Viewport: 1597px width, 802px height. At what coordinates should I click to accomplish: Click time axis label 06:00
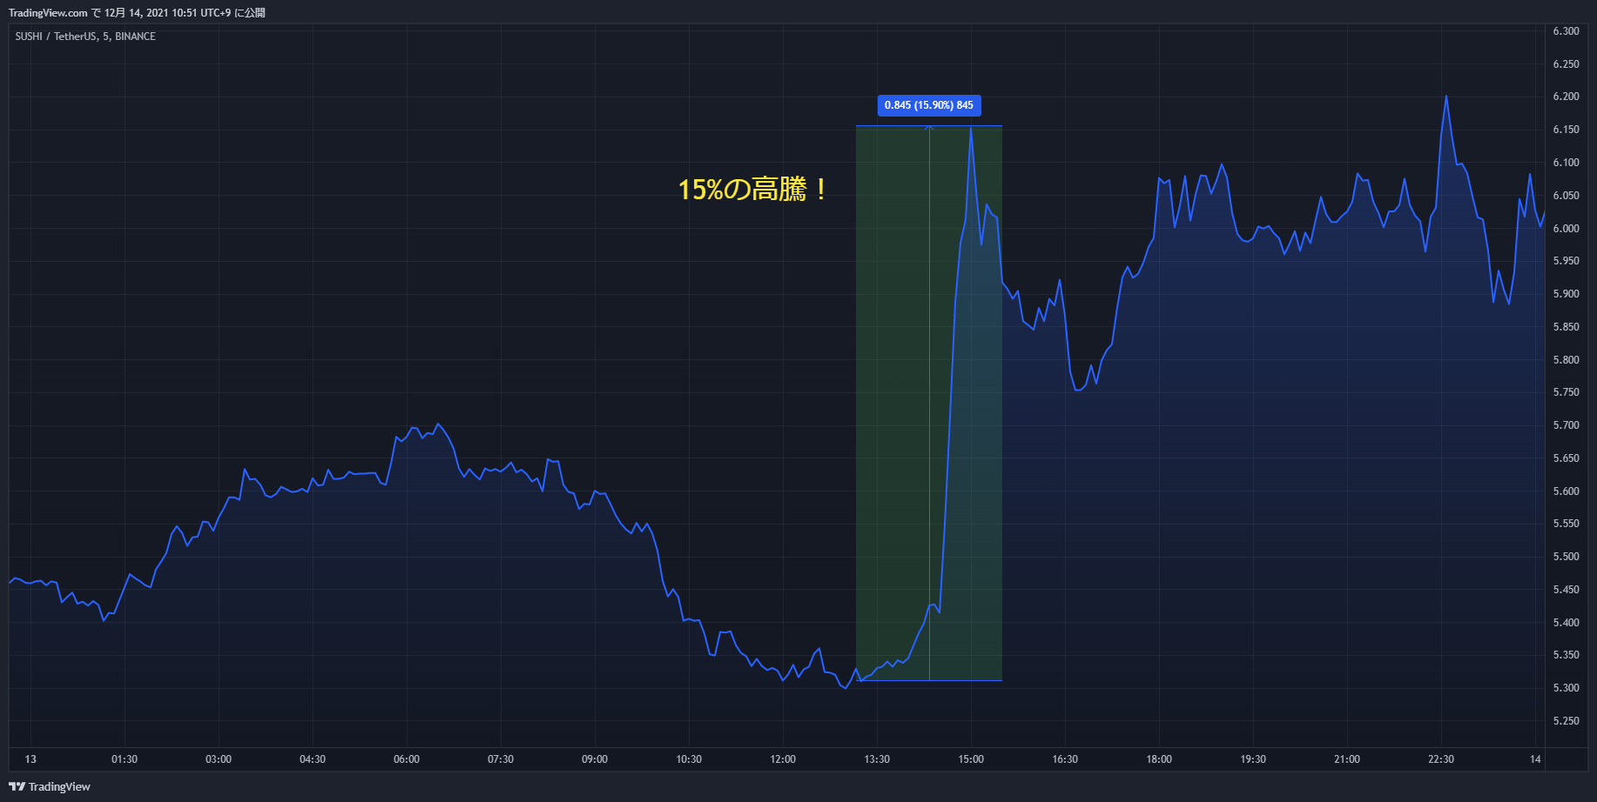pyautogui.click(x=407, y=759)
